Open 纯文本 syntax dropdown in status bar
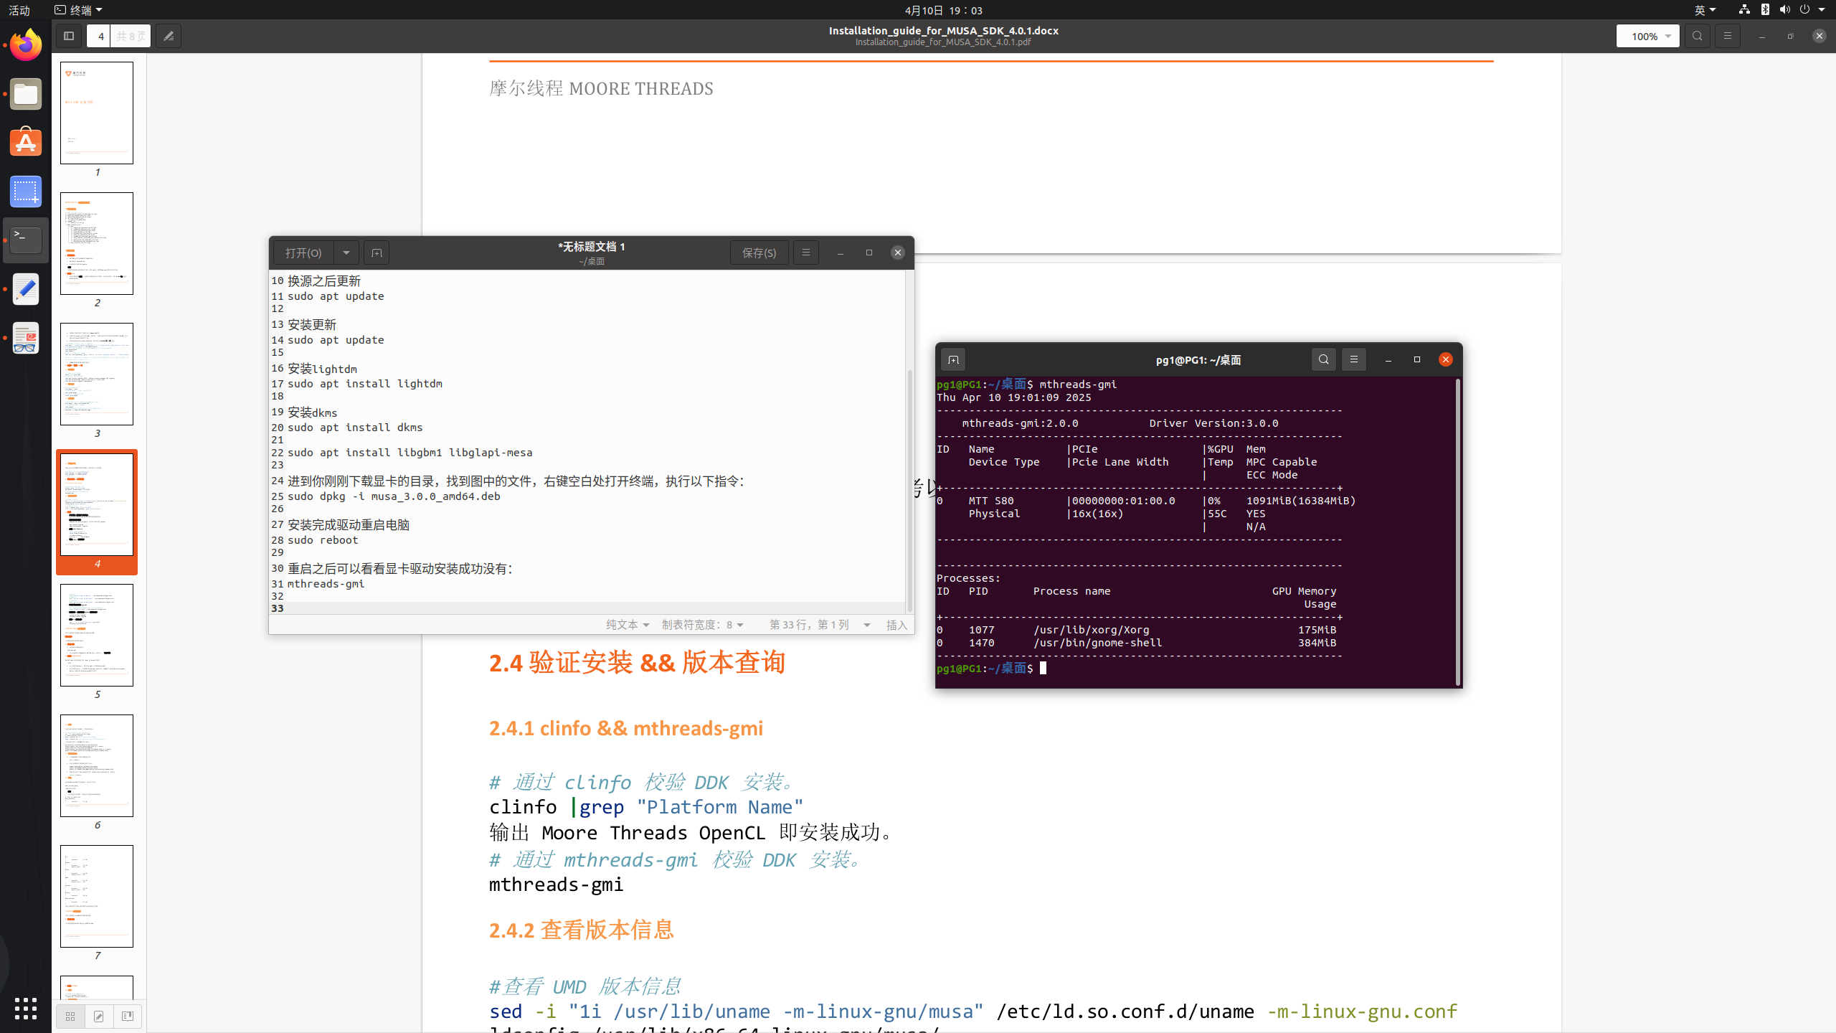This screenshot has width=1836, height=1033. (x=628, y=625)
